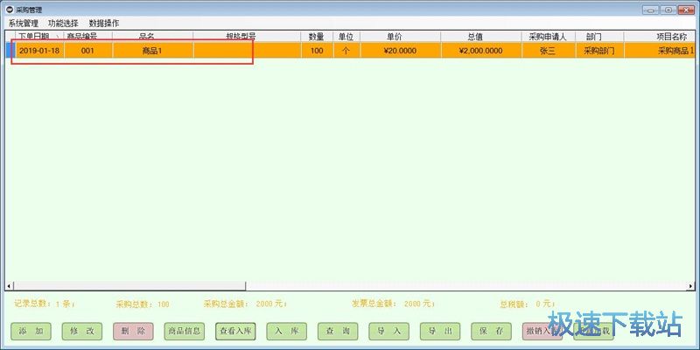Image resolution: width=700 pixels, height=350 pixels.
Task: Select the unit price cell ¥20.0000
Action: coord(401,51)
